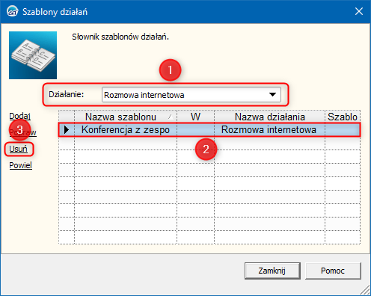Open the Działanie dropdown arrow
This screenshot has height=296, width=371.
coord(272,94)
